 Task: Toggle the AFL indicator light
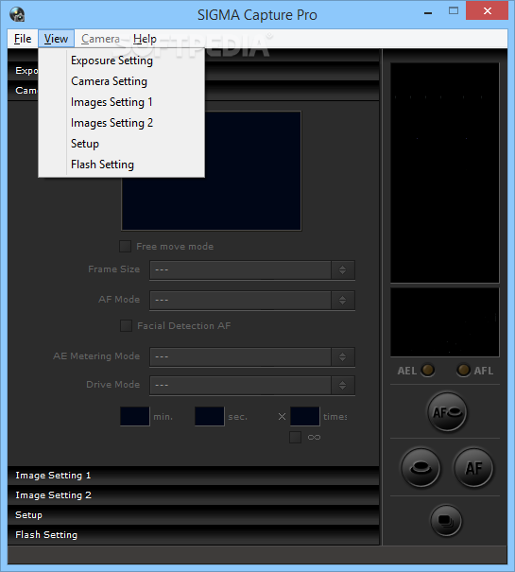point(463,370)
